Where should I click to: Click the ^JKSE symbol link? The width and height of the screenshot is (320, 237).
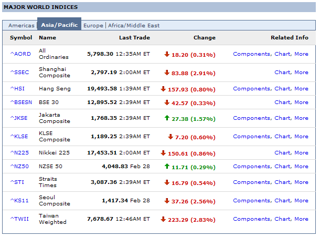point(19,118)
